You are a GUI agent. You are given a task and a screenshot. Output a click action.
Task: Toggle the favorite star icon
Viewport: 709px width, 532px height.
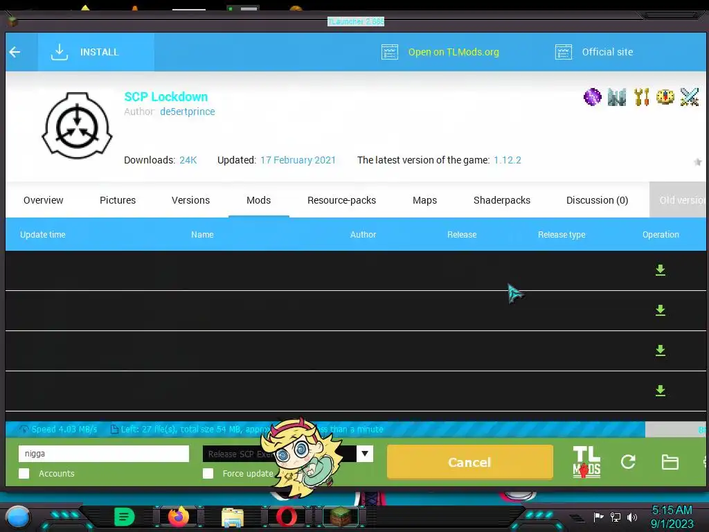click(x=698, y=162)
